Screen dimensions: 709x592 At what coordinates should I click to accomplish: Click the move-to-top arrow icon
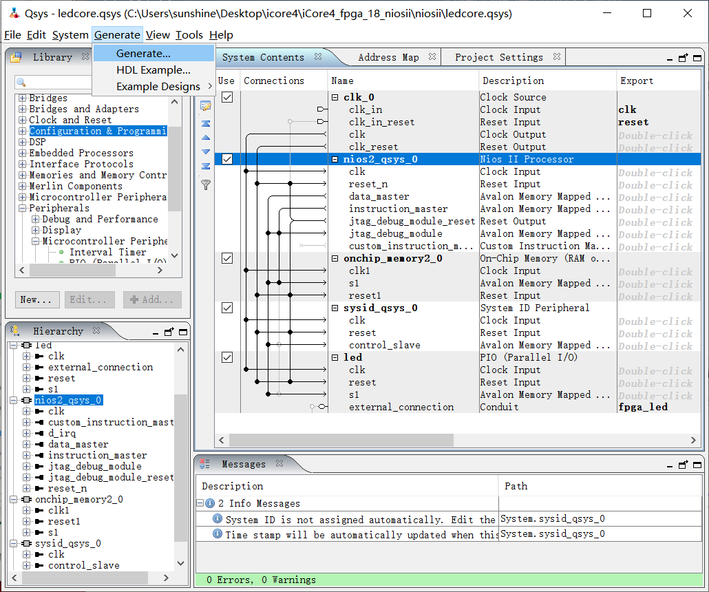tap(205, 124)
